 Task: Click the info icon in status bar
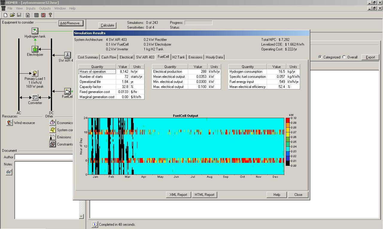[x=95, y=225]
